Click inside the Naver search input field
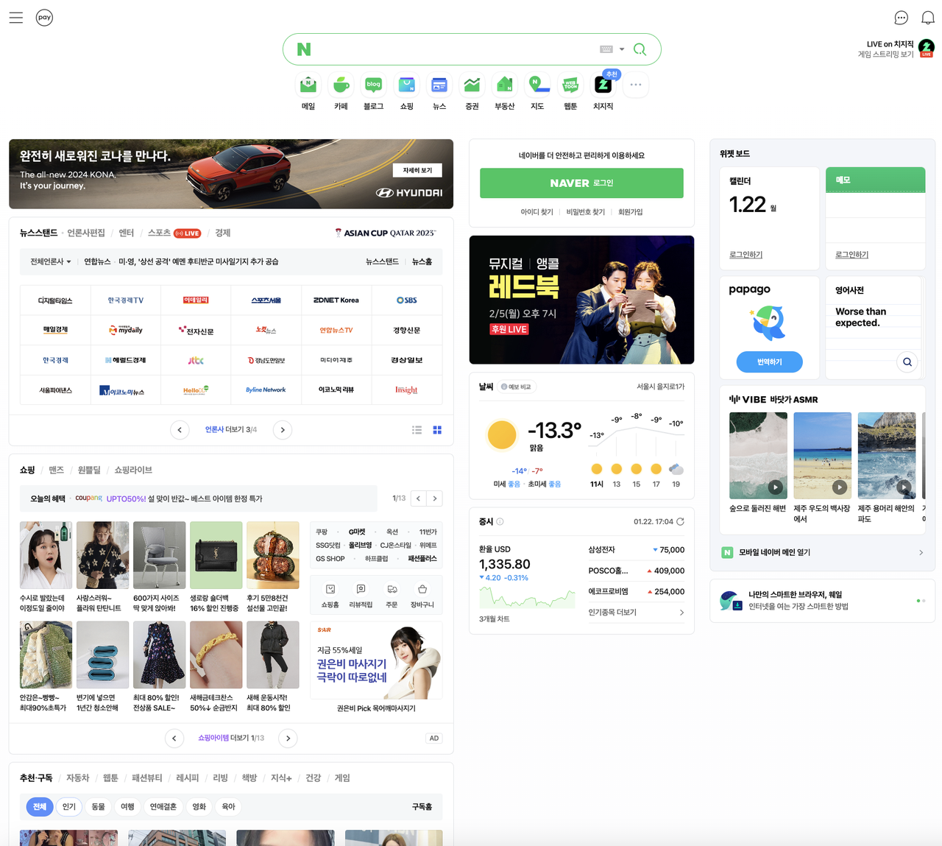 456,49
